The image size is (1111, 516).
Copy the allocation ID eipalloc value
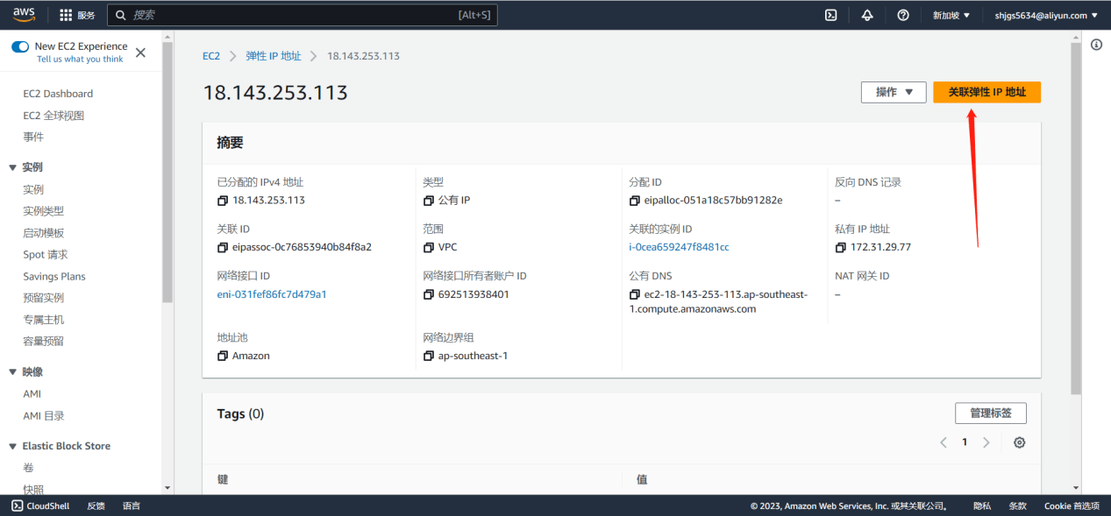(635, 201)
